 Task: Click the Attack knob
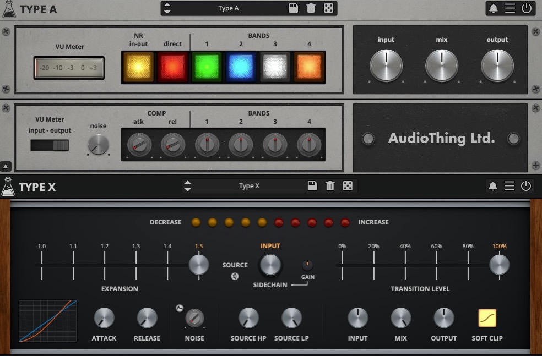pyautogui.click(x=104, y=318)
